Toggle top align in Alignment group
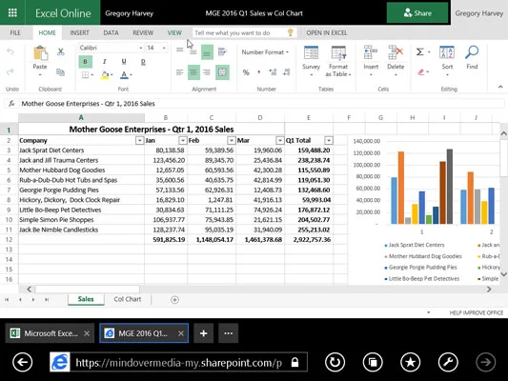Viewport: 508px width, 381px height. pyautogui.click(x=180, y=50)
